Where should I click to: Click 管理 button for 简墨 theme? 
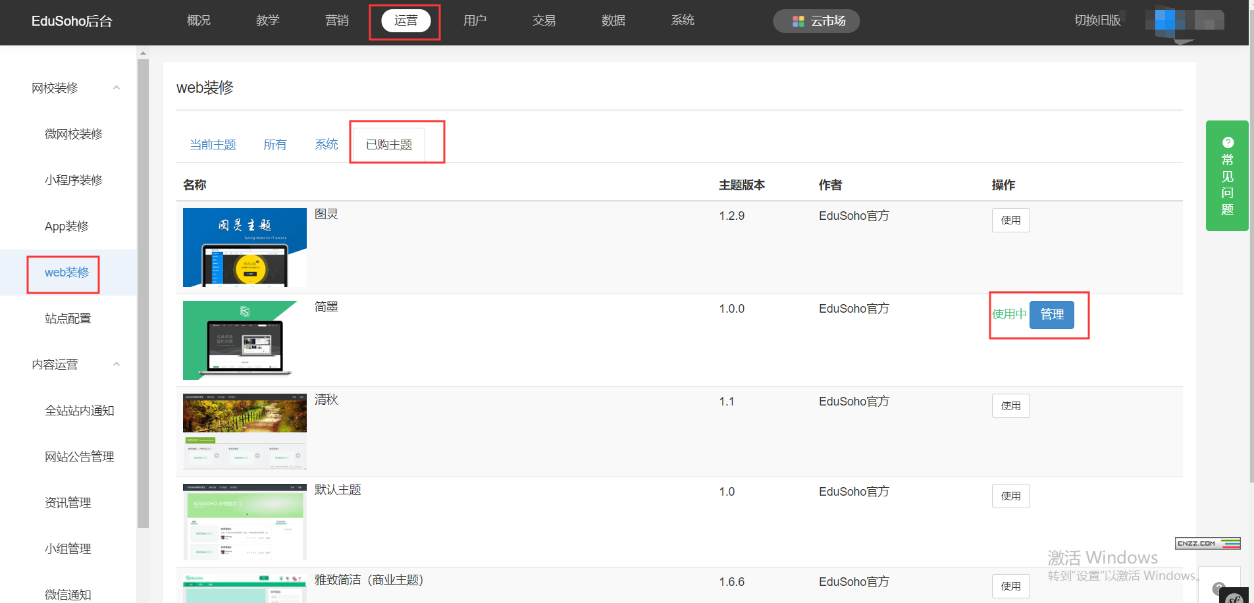point(1051,315)
